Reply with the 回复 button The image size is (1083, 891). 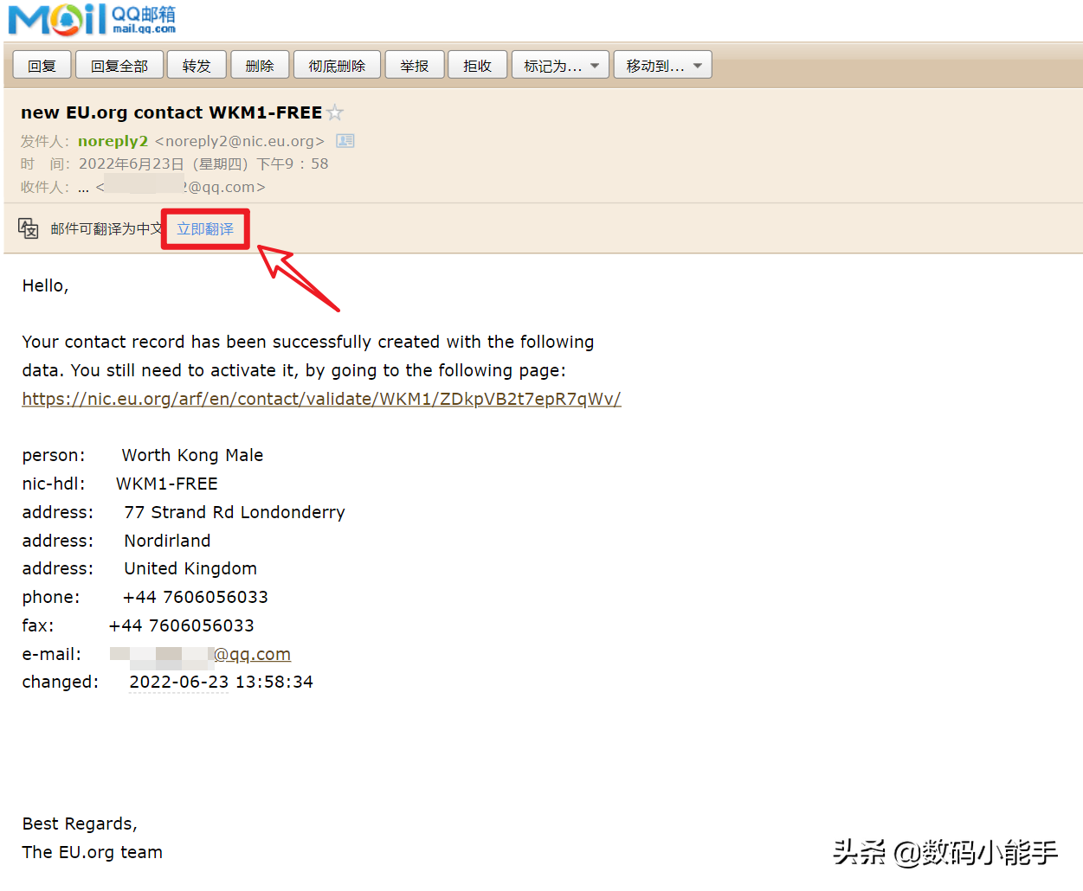point(42,66)
